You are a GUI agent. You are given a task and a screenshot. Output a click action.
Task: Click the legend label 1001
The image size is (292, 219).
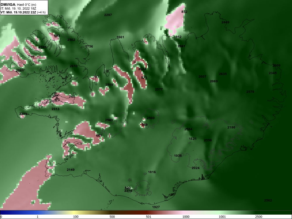[222, 217]
